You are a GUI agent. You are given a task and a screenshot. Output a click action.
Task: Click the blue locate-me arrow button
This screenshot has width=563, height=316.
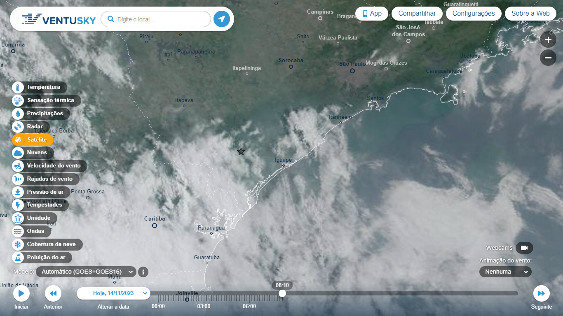(x=222, y=19)
